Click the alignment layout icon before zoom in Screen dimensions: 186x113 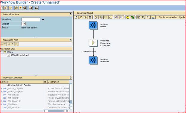pyautogui.click(x=138, y=17)
